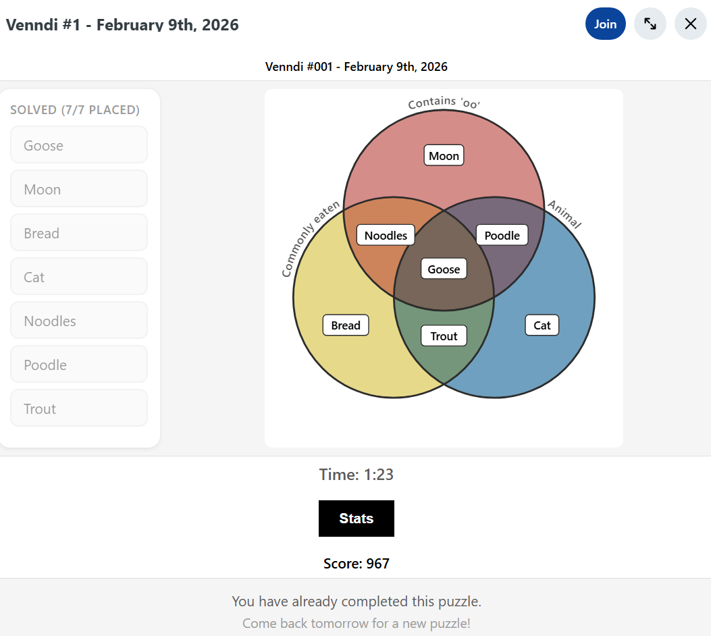Close the Venndi puzzle dialog

pos(690,24)
